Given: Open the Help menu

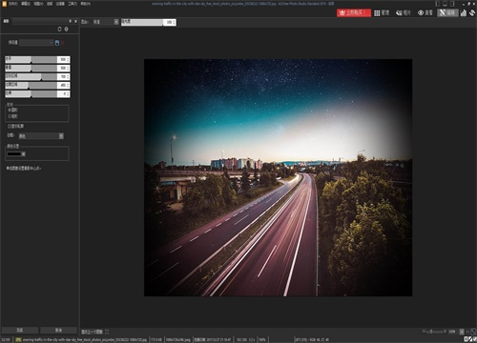Looking at the screenshot, I should coord(85,4).
